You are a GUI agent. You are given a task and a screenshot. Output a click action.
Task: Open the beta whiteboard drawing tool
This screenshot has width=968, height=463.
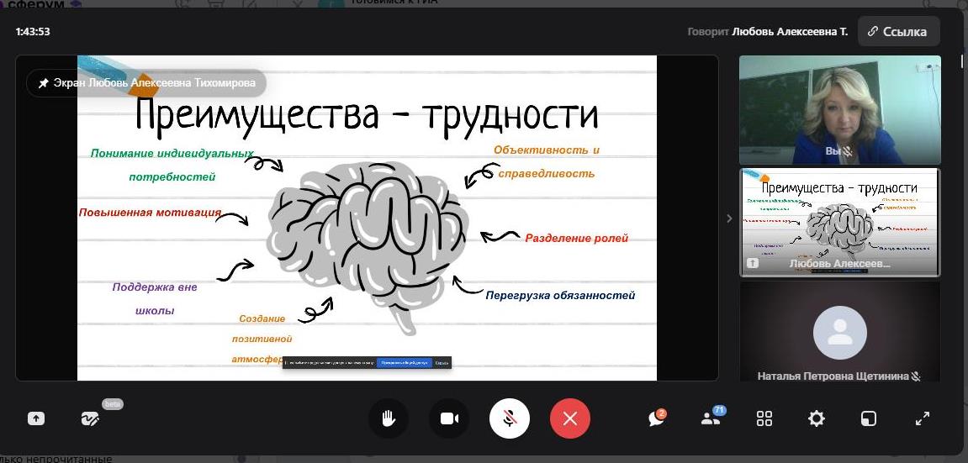click(x=90, y=418)
